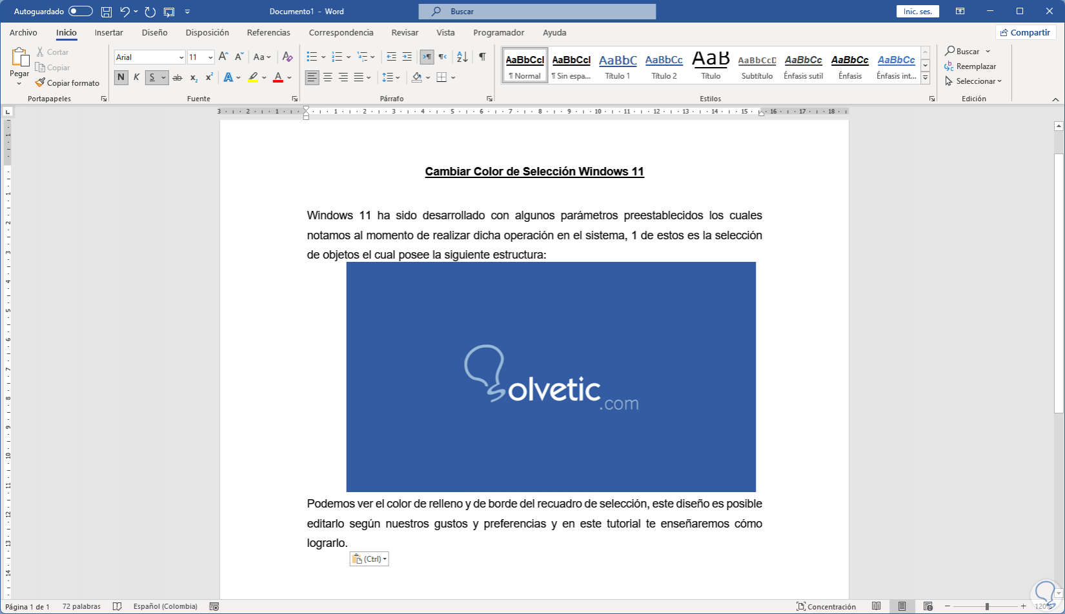Viewport: 1065px width, 614px height.
Task: Open Ribbon Display Options in the title bar
Action: [x=960, y=12]
